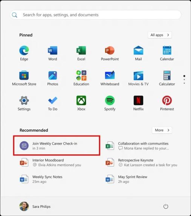Launch the Pinterest app
This screenshot has height=216, width=191.
(167, 103)
